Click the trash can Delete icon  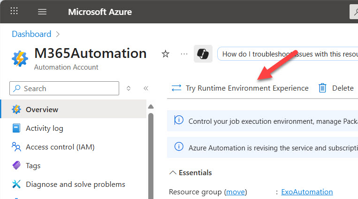[322, 88]
